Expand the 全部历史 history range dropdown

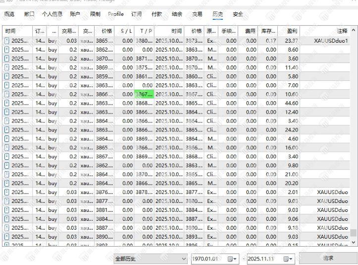(x=184, y=259)
